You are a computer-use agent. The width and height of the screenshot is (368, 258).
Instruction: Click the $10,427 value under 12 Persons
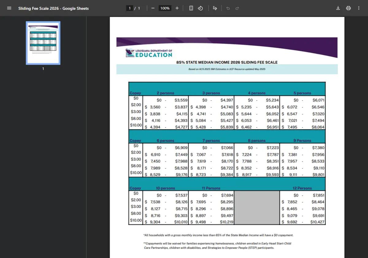click(x=317, y=222)
